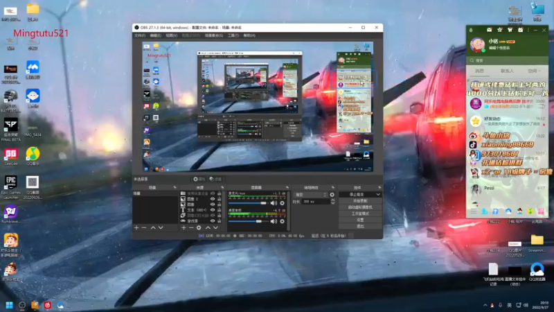Open the transition properties gear beside 渐变
Image resolution: width=554 pixels, height=312 pixels.
[x=332, y=195]
